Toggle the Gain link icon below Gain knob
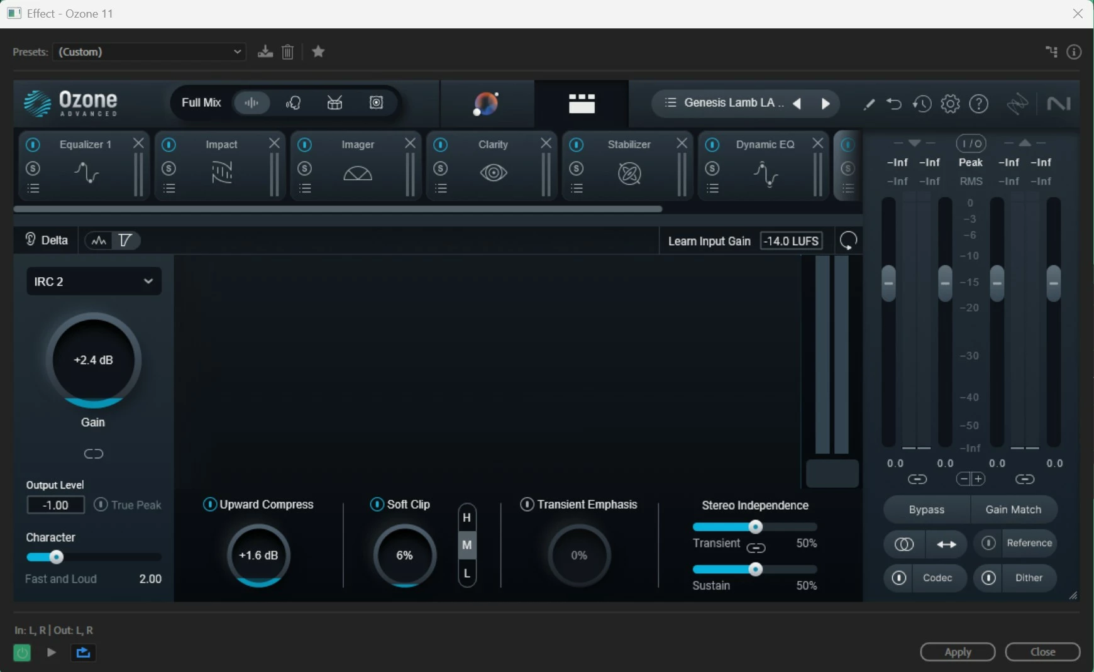The image size is (1094, 672). coord(93,454)
